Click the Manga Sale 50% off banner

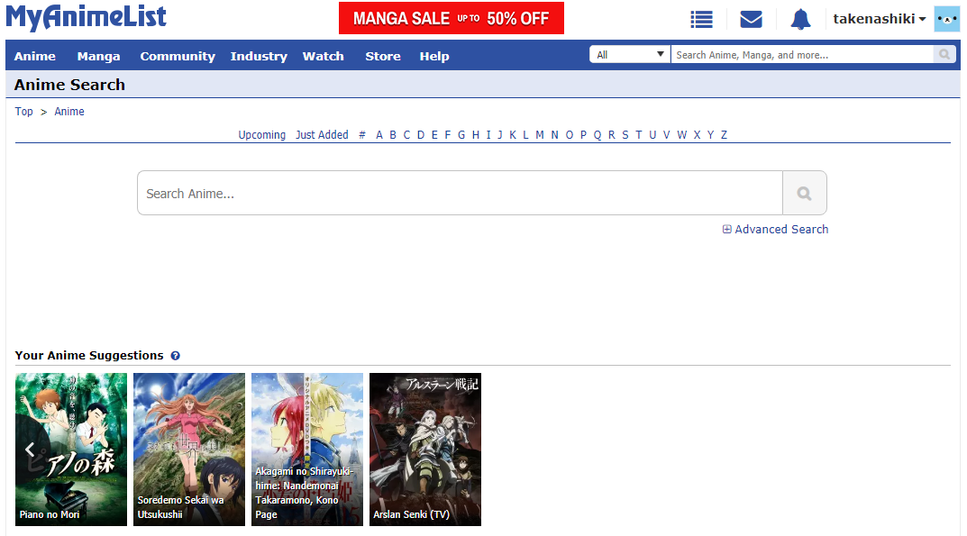click(x=451, y=18)
